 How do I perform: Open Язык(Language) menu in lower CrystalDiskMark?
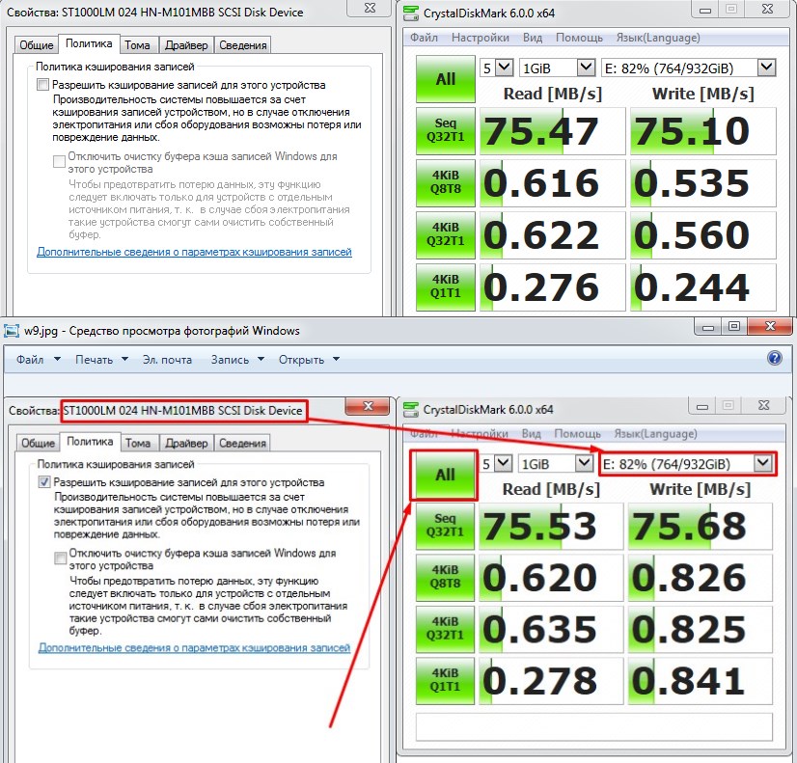click(655, 433)
